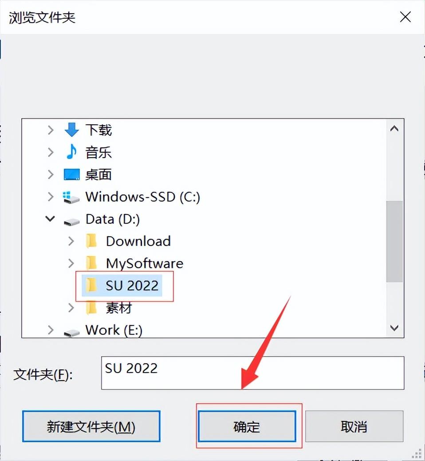
Task: Select the 素材 folder label
Action: pyautogui.click(x=118, y=308)
